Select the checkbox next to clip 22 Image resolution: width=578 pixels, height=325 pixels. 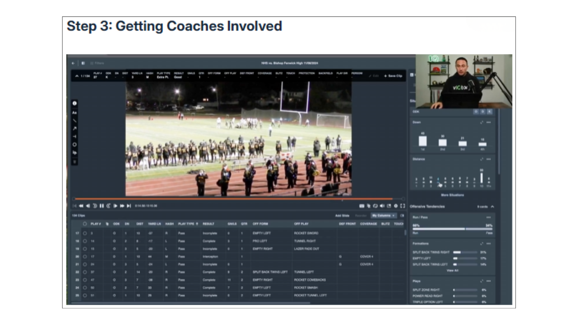coord(85,272)
